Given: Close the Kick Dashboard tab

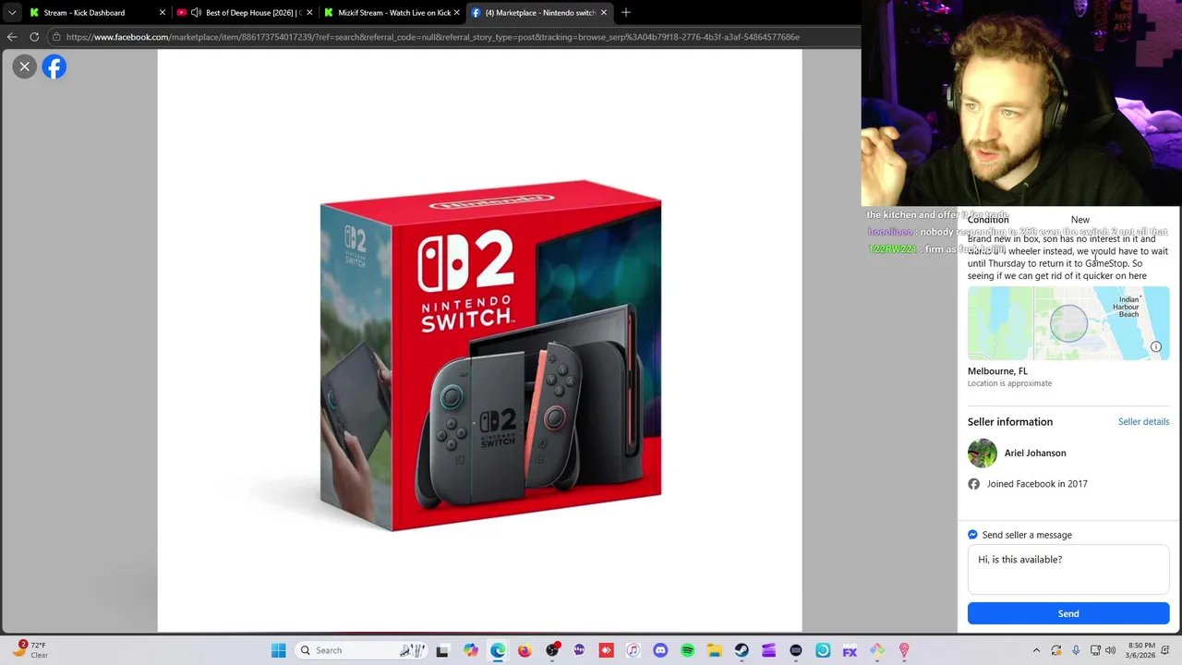Looking at the screenshot, I should coord(163,13).
